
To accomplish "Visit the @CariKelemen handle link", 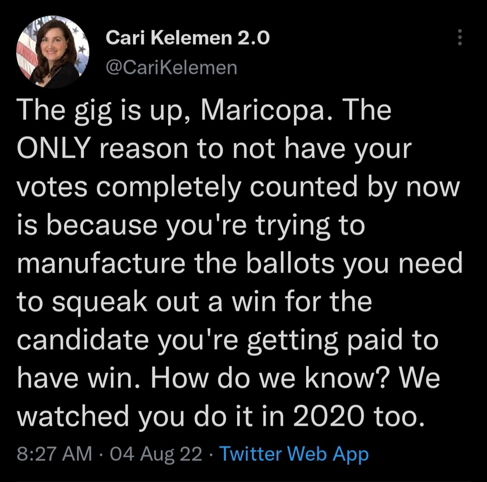I will 171,67.
